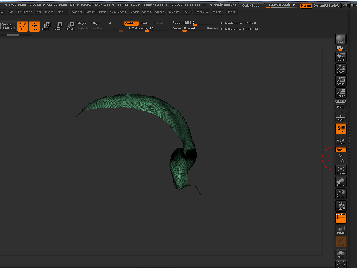Toggle XYZ free rotation mode
The image size is (357, 268).
[x=341, y=150]
